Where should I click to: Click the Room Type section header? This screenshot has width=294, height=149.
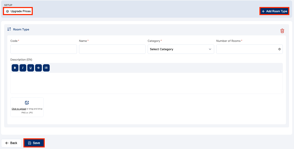(21, 29)
